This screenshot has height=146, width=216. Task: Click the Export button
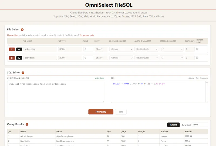pyautogui.click(x=173, y=125)
